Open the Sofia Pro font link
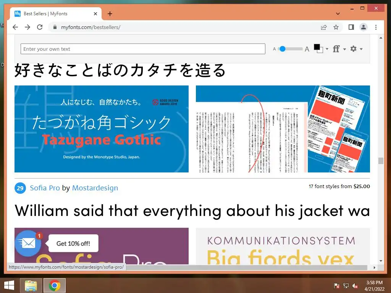This screenshot has width=391, height=293. 45,188
